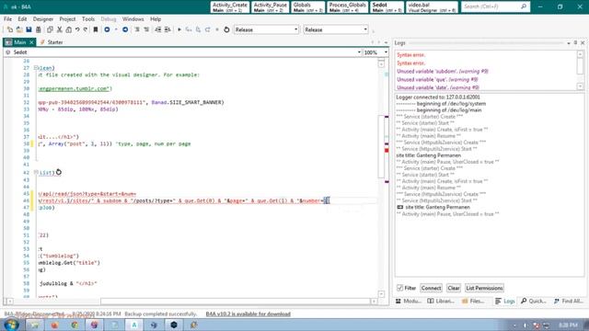This screenshot has height=331, width=589.
Task: Click the search magnifier icon in title bar
Action: 524,6
